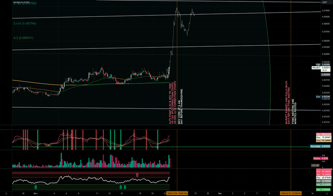The height and width of the screenshot is (196, 333).
Task: Click the Low price label on the scale
Action: pyautogui.click(x=323, y=97)
